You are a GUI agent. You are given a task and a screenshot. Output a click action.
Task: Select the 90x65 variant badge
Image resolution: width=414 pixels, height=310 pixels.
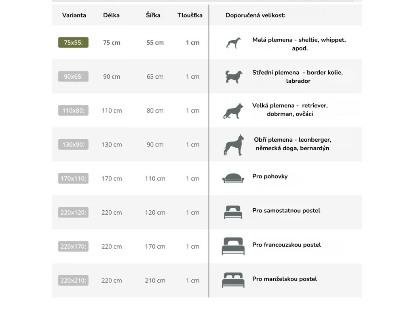coord(73,77)
